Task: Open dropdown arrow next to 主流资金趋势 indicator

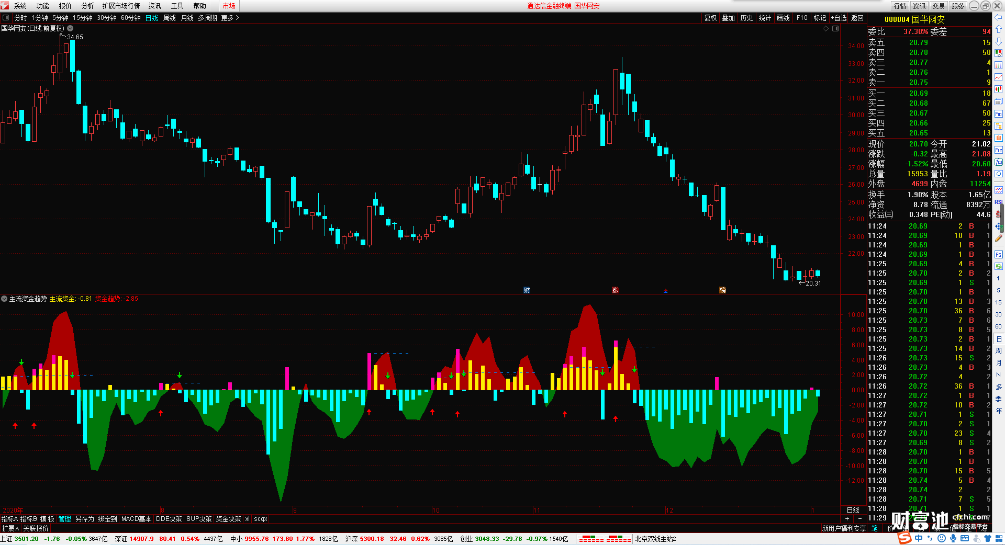Action: (4, 299)
